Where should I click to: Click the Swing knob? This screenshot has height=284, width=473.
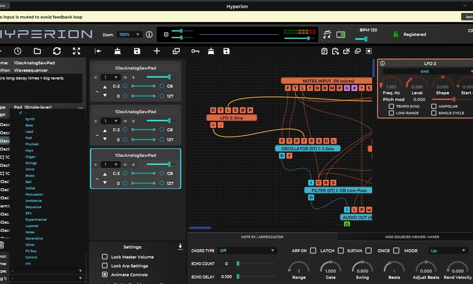pos(362,268)
